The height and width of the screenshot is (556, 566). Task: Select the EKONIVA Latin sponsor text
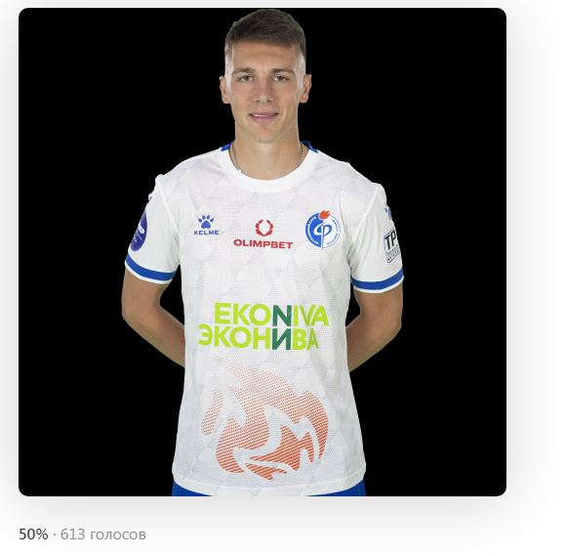point(271,315)
